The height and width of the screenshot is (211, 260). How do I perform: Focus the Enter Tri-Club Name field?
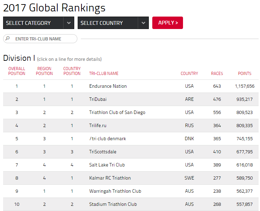[x=40, y=39]
